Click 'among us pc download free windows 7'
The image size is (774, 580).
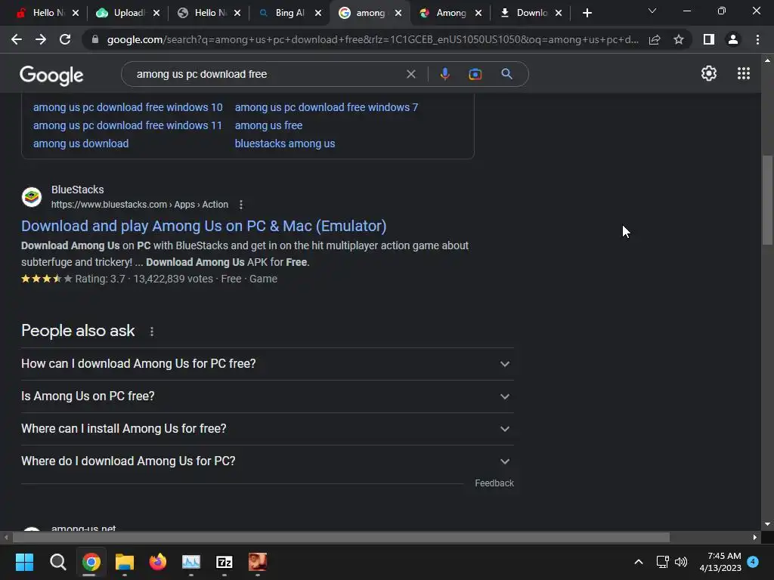[327, 107]
